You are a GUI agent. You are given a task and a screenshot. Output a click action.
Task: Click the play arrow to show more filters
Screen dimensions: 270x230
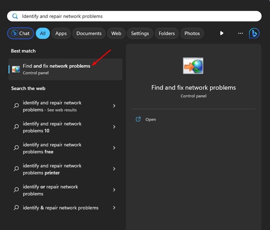pyautogui.click(x=221, y=33)
